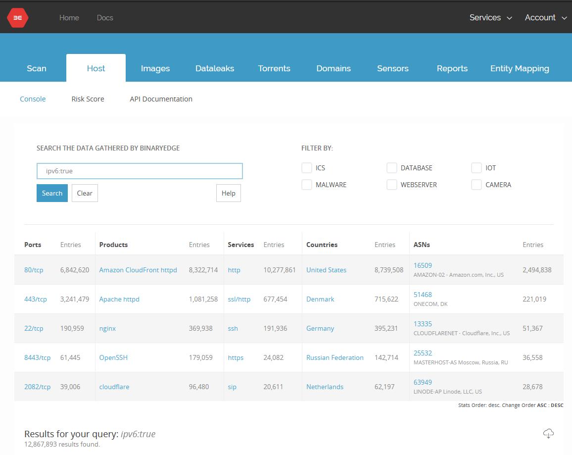572x455 pixels.
Task: Filter by the http service
Action: click(x=234, y=270)
